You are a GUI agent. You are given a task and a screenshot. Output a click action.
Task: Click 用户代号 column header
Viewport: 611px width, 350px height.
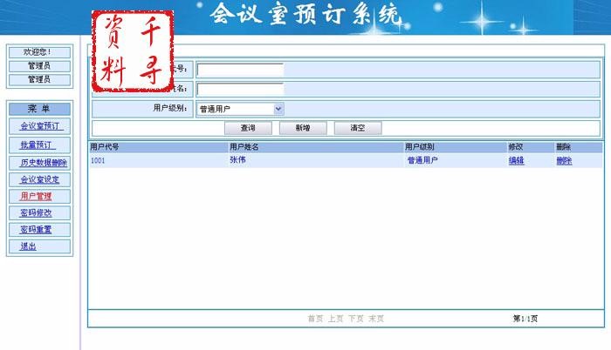click(105, 147)
